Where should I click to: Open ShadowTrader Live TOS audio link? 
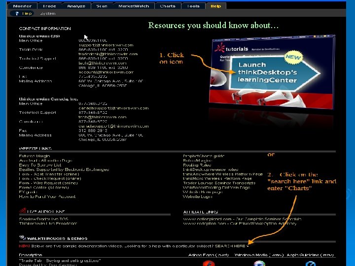tap(43, 219)
